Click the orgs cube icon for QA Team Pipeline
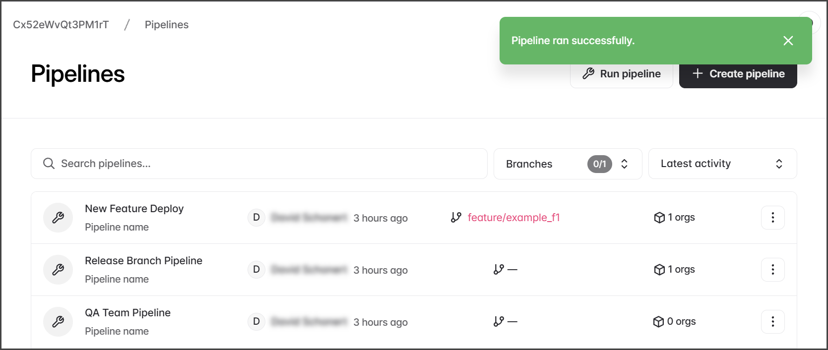Screen dimensions: 828x350 tap(658, 322)
